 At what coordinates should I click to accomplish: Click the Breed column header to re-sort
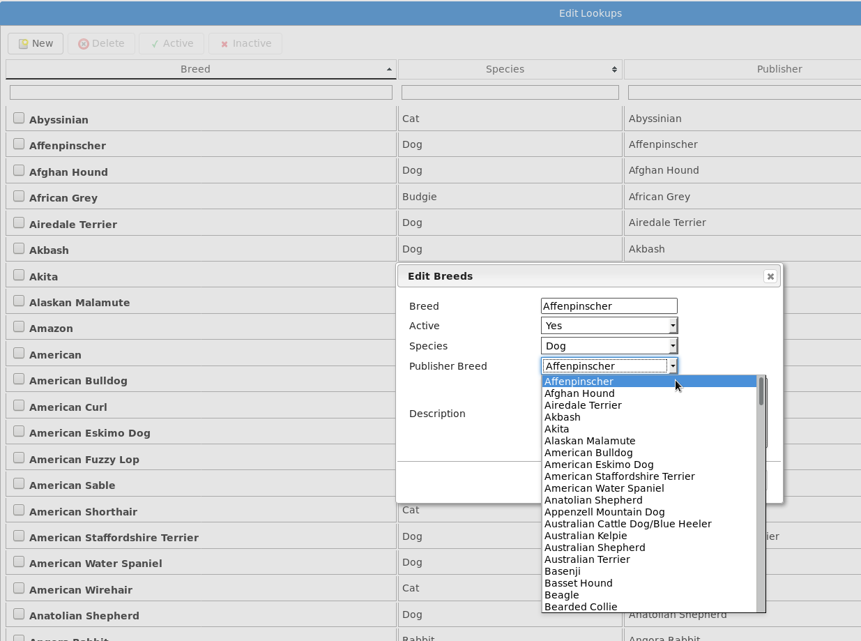tap(195, 69)
